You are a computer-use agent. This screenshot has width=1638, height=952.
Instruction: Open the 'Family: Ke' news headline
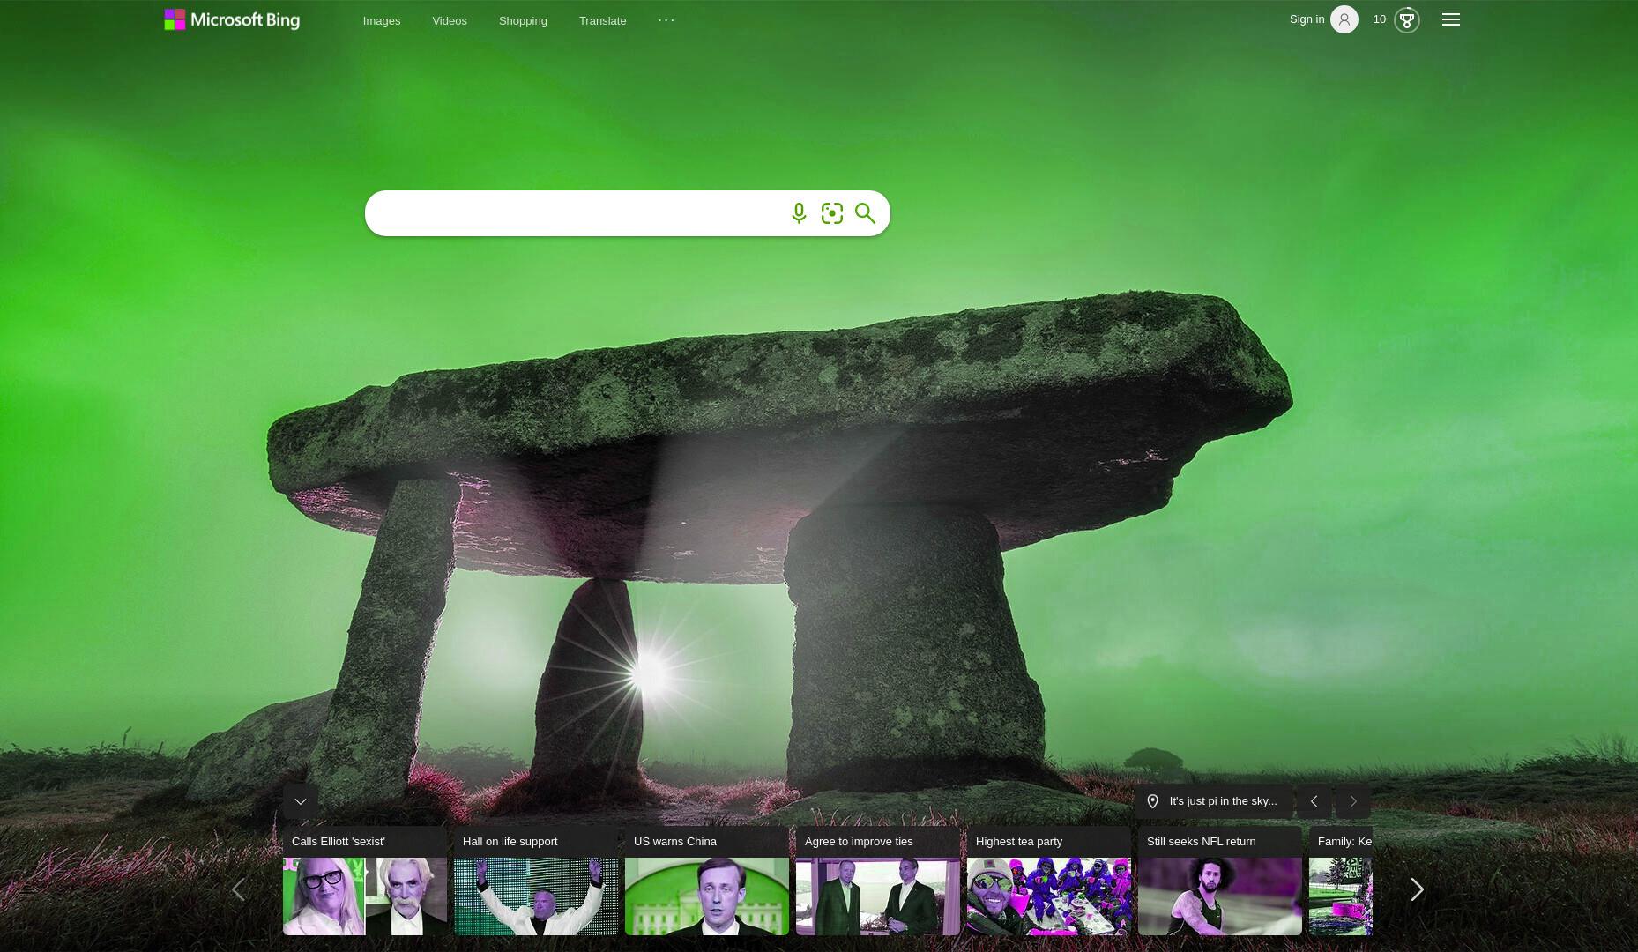point(1344,842)
